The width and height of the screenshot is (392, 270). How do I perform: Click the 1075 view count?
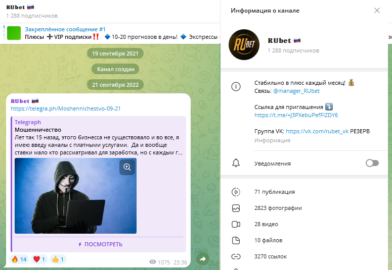pyautogui.click(x=164, y=262)
